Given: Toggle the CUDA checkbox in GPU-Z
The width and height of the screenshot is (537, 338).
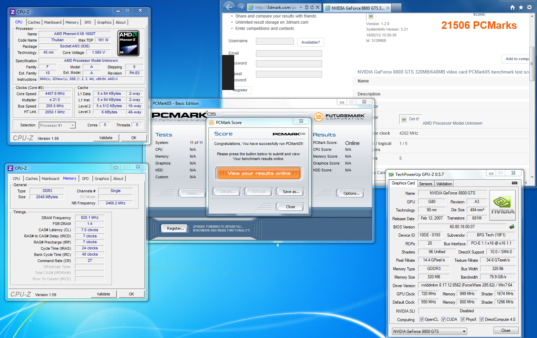Looking at the screenshot, I should (443, 319).
